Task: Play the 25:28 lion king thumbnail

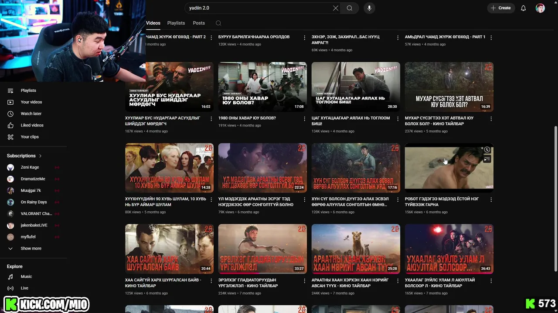Action: pos(356,249)
